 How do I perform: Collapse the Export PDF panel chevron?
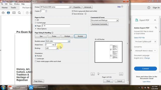pyautogui.click(x=155, y=20)
